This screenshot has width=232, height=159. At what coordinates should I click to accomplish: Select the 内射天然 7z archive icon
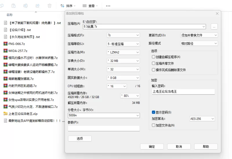click(6, 86)
